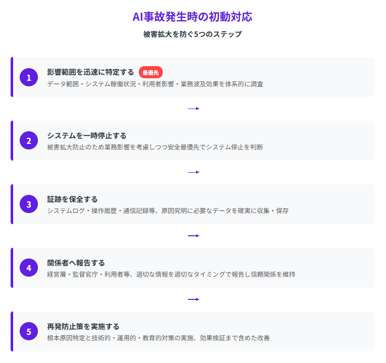
Task: Click the number 2 circle icon
Action: pyautogui.click(x=29, y=141)
